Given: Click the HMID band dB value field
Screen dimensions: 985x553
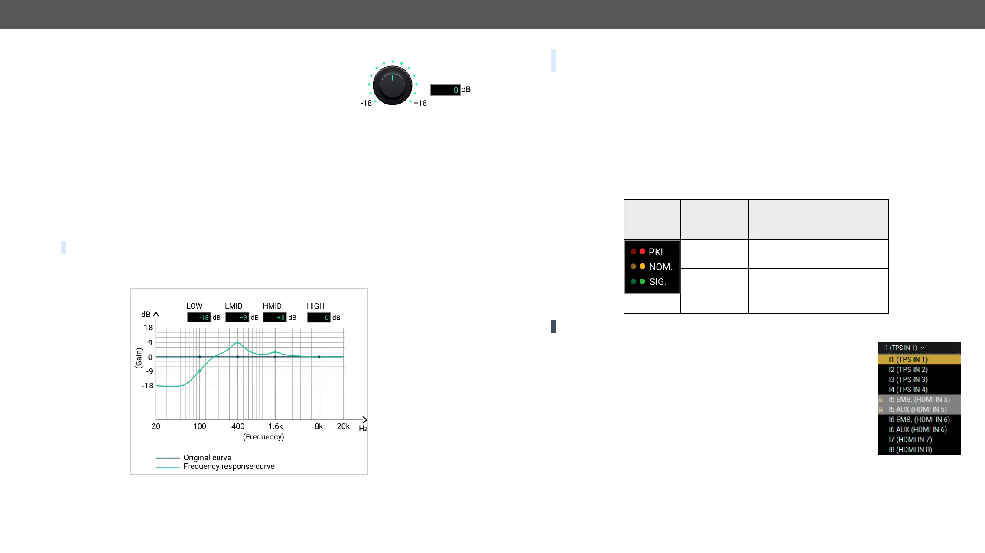Looking at the screenshot, I should pyautogui.click(x=275, y=318).
